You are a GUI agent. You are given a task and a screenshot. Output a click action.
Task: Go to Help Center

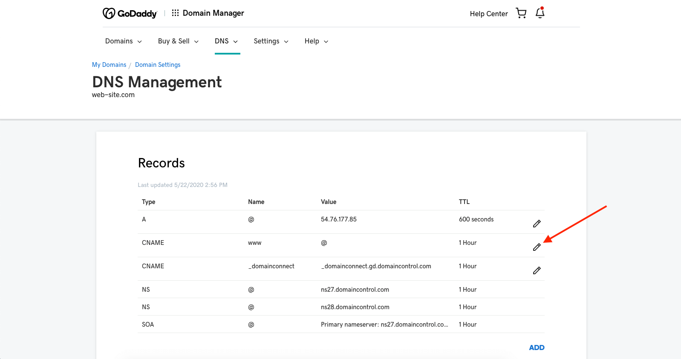488,14
